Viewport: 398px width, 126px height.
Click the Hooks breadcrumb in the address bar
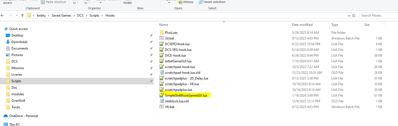click(110, 16)
